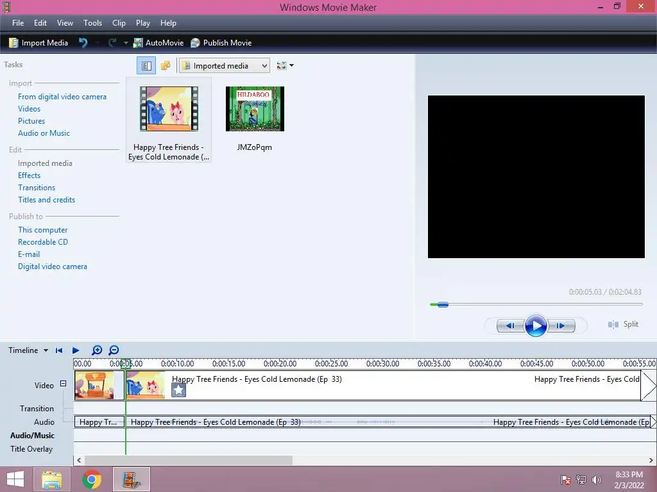This screenshot has width=657, height=492.
Task: Open the Imported media combo box
Action: click(x=225, y=66)
